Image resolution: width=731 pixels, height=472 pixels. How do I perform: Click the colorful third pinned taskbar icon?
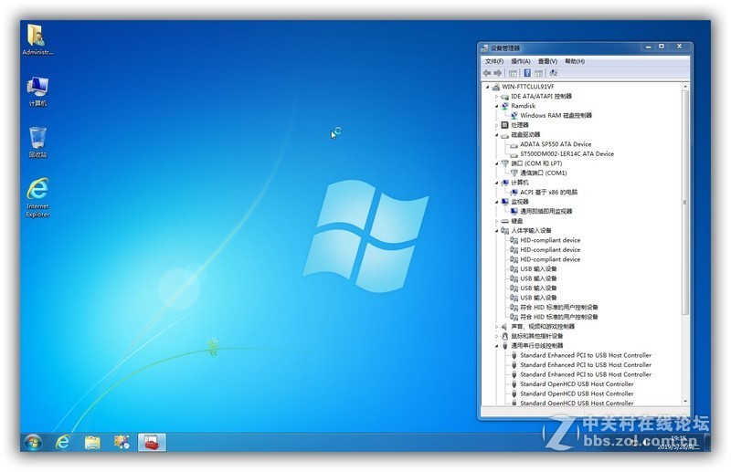(122, 442)
